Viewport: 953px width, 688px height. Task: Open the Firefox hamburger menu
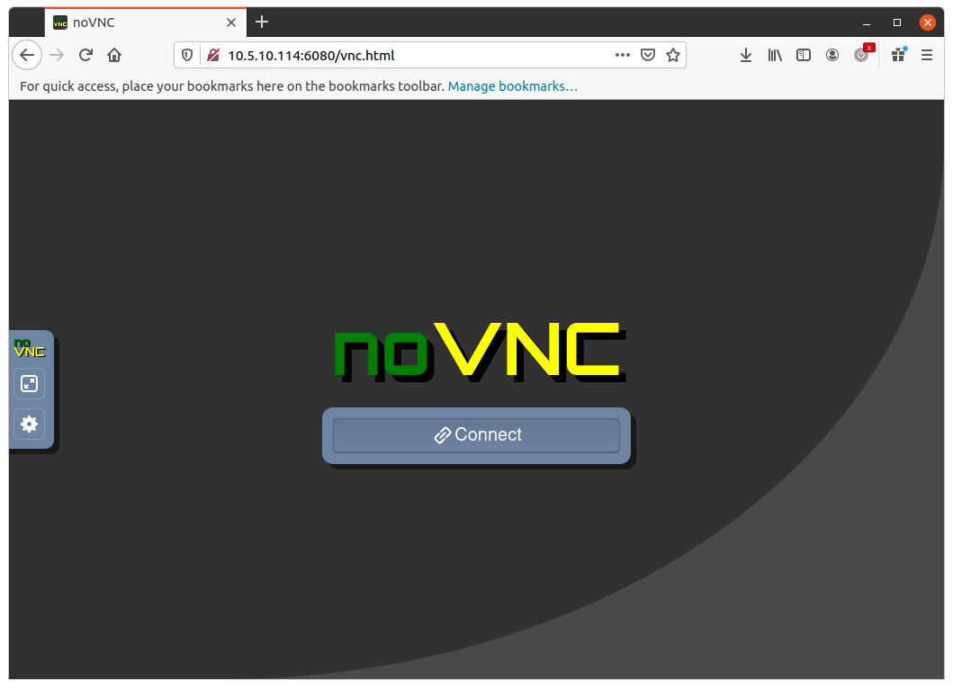tap(927, 55)
